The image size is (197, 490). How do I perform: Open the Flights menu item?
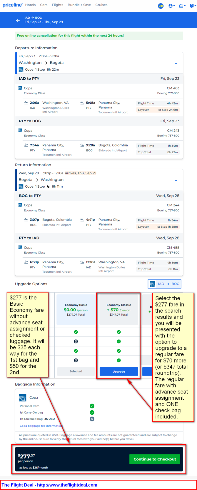point(57,5)
